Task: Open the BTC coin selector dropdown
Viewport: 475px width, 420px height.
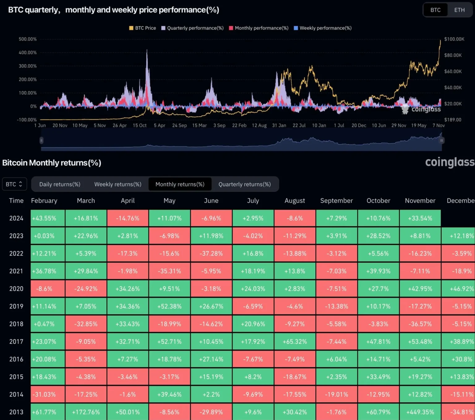Action: (14, 184)
